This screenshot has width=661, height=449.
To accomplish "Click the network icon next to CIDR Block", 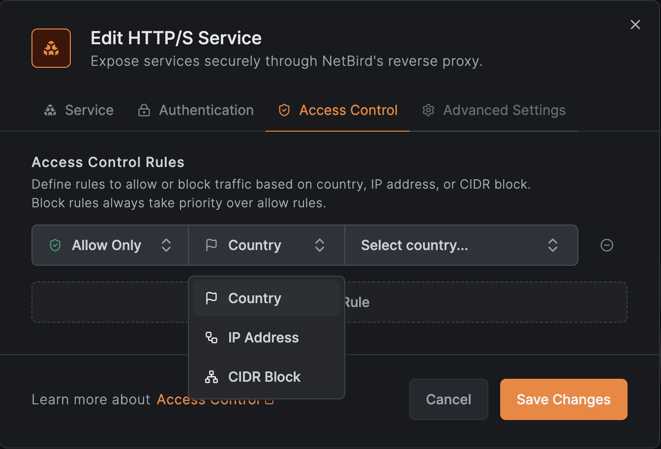I will tap(211, 377).
